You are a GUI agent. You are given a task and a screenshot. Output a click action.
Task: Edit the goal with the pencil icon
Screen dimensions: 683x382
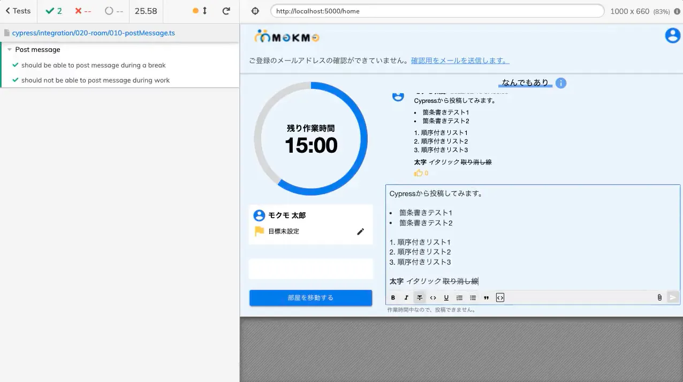click(360, 231)
